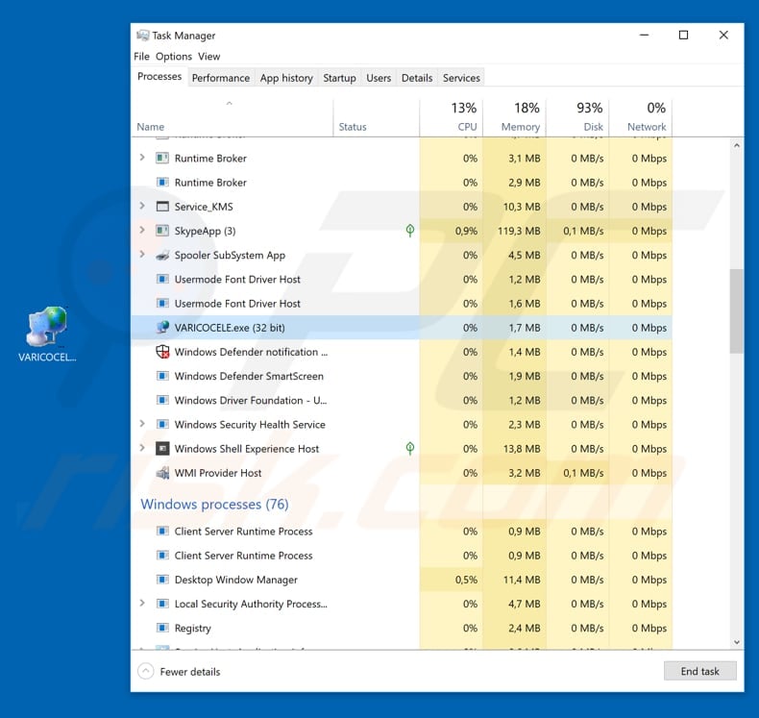The width and height of the screenshot is (759, 718).
Task: Click the Registry process icon
Action: pos(162,628)
